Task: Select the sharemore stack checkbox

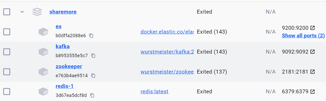Action: [6, 12]
